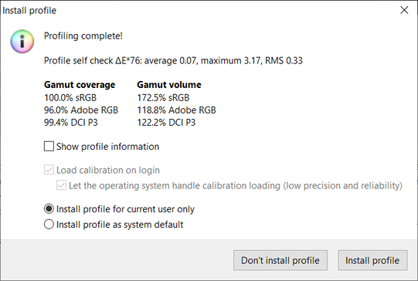Confirm with the Install profile button
The width and height of the screenshot is (418, 281).
[x=372, y=260]
